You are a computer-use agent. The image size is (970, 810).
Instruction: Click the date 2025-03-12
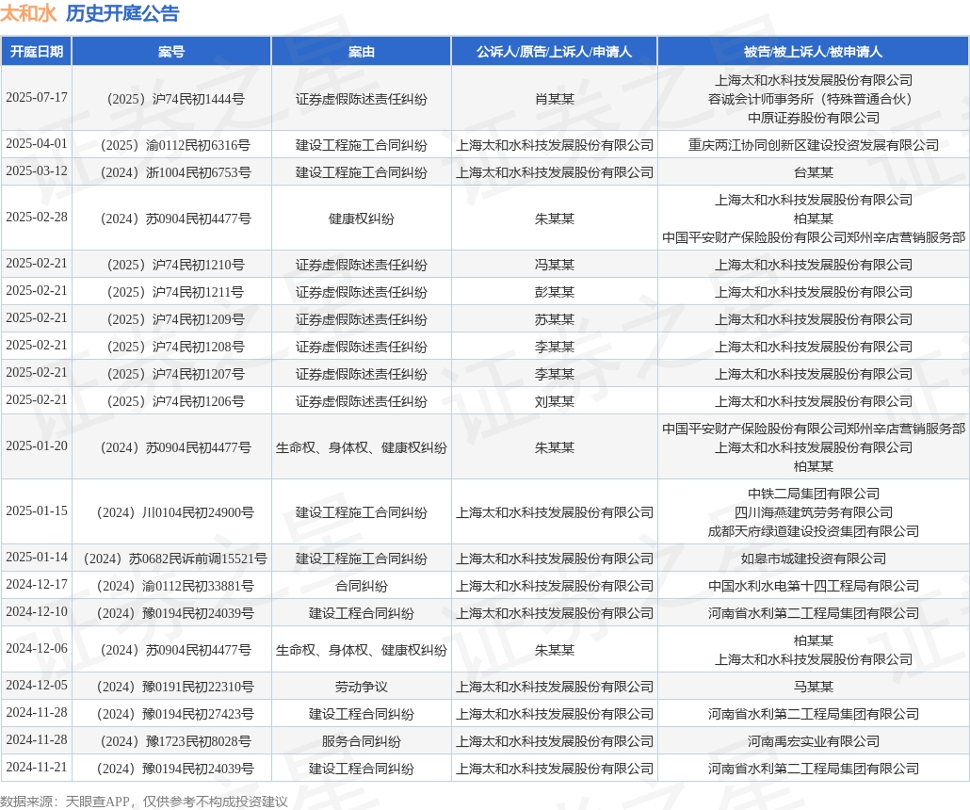(37, 170)
